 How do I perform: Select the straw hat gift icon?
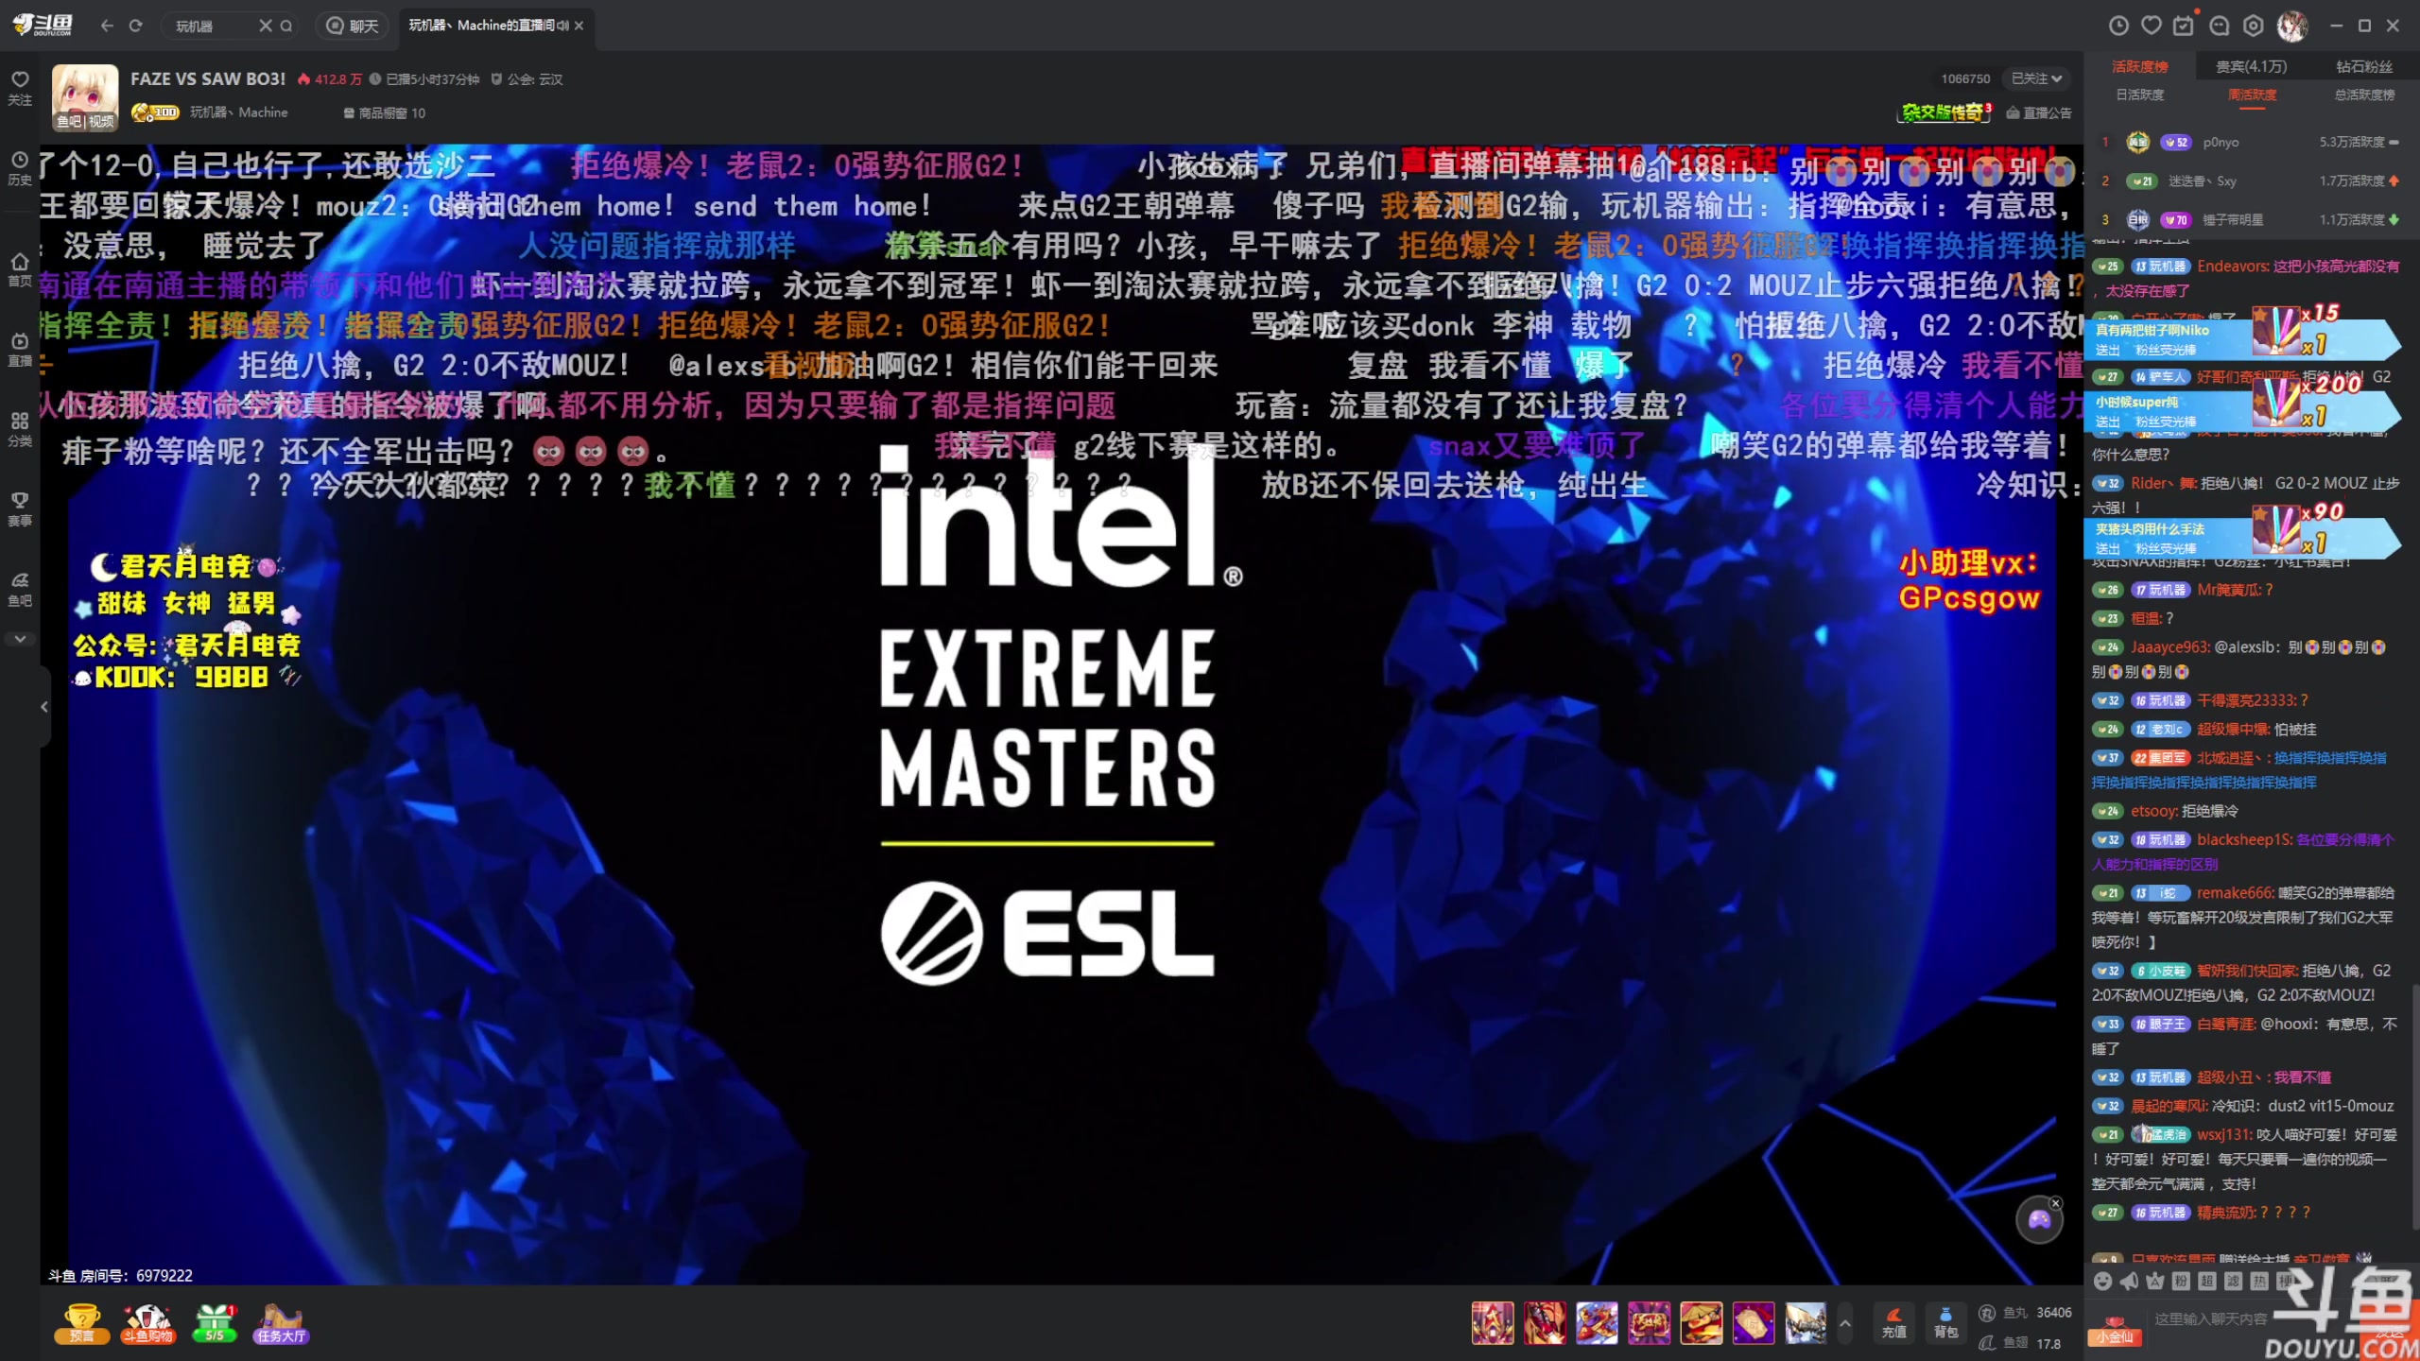coord(1701,1322)
